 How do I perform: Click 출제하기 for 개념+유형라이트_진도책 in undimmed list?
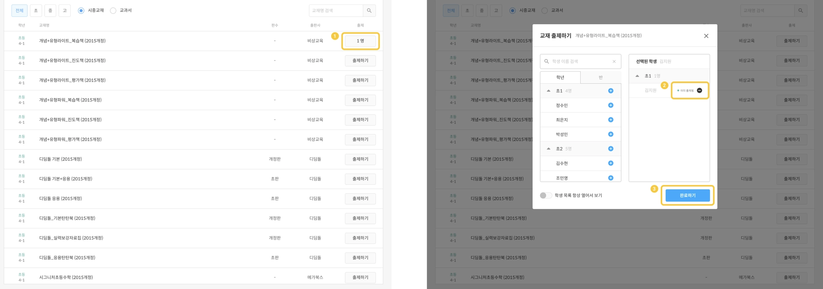[x=360, y=61]
